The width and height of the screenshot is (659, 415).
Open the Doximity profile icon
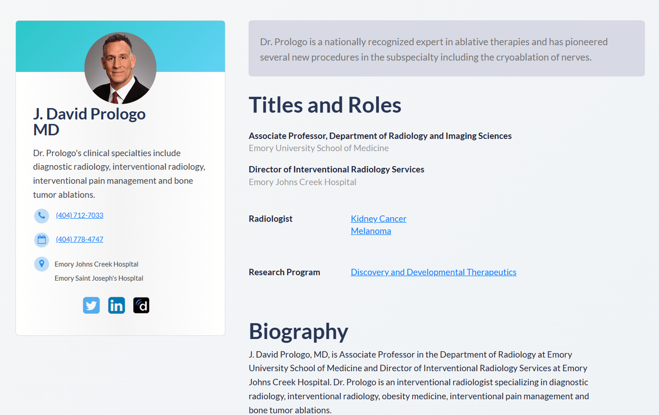click(x=141, y=305)
